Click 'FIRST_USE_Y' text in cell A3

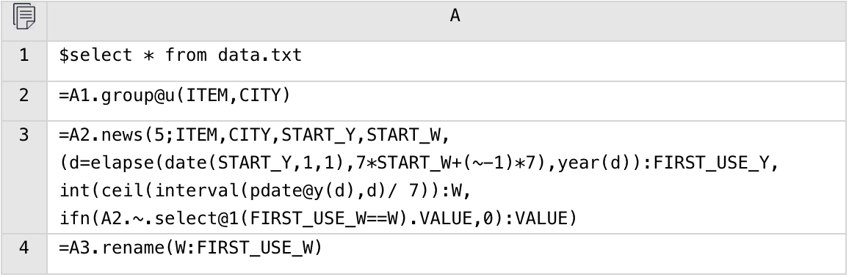(x=712, y=163)
